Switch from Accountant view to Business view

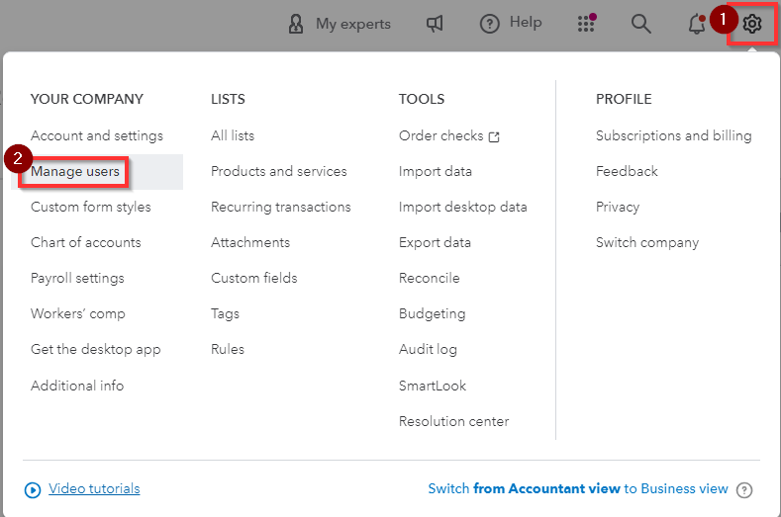click(x=577, y=488)
